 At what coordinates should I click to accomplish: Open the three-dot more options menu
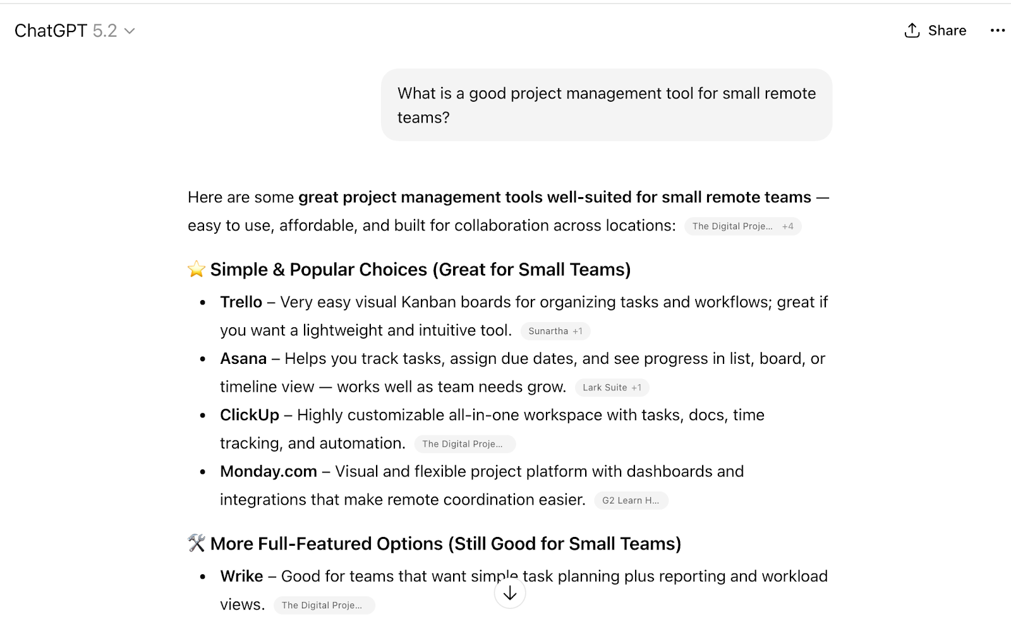(997, 30)
